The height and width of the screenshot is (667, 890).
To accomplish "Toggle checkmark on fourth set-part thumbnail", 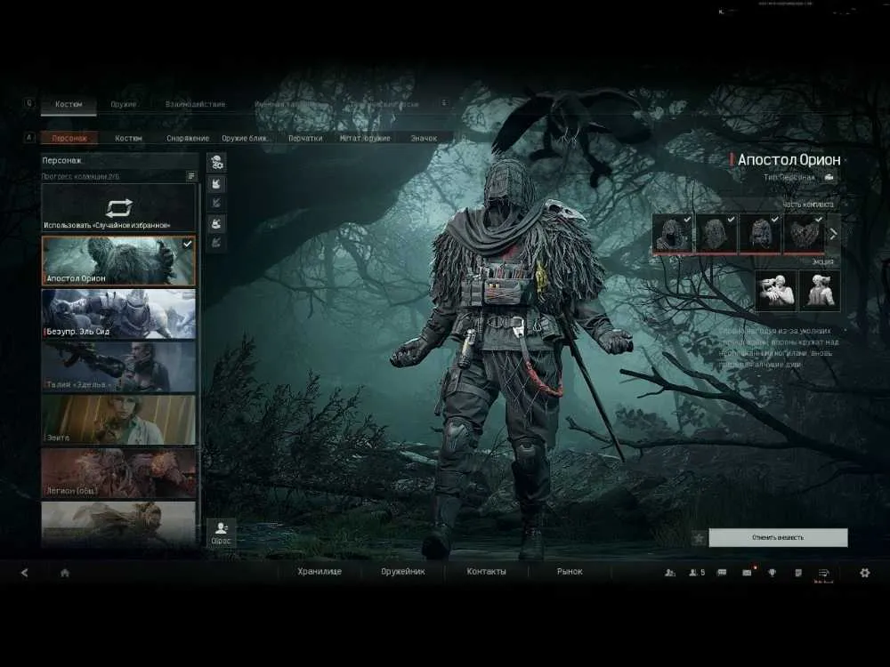I will (819, 219).
